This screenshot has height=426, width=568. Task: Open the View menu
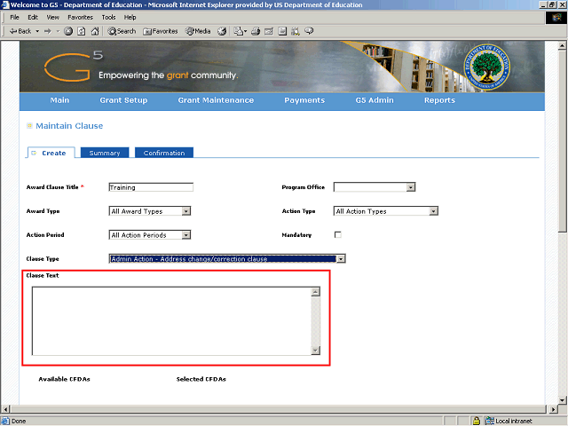pyautogui.click(x=53, y=18)
